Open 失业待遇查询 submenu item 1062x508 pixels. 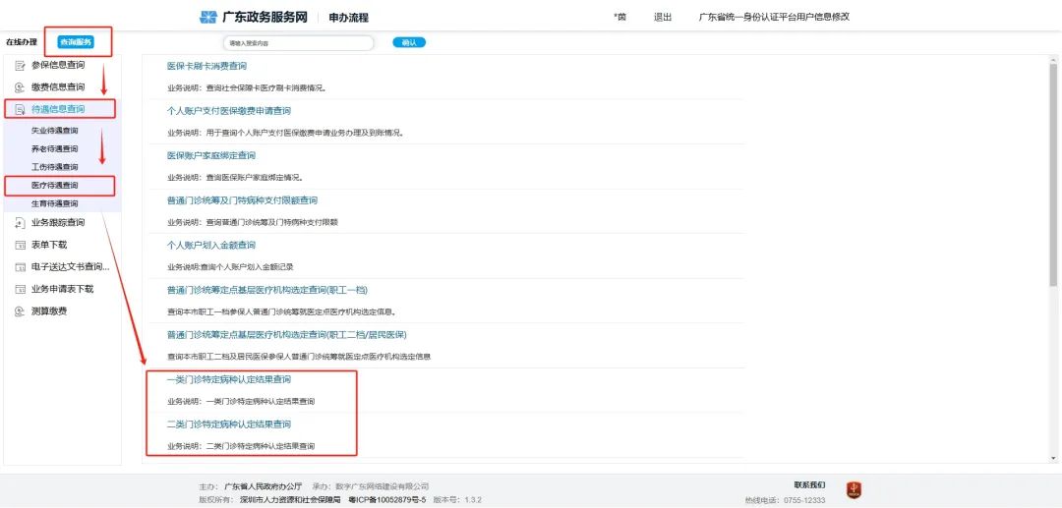pos(54,131)
